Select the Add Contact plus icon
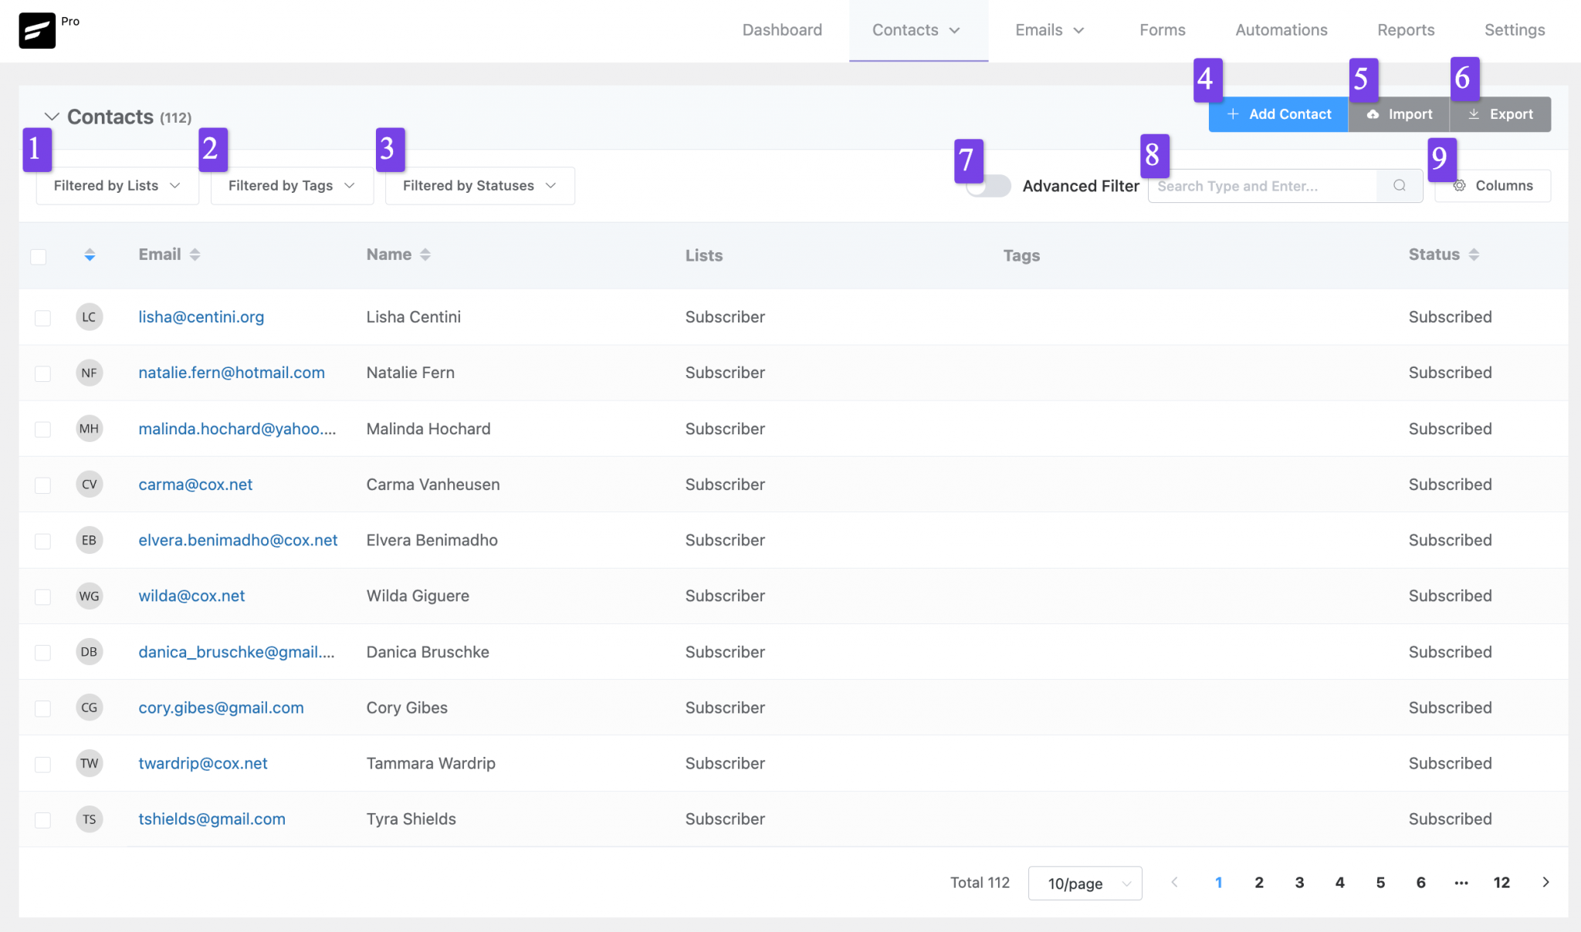Image resolution: width=1581 pixels, height=932 pixels. (x=1233, y=113)
